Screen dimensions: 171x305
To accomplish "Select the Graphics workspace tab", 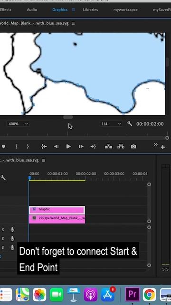I will coord(60,10).
